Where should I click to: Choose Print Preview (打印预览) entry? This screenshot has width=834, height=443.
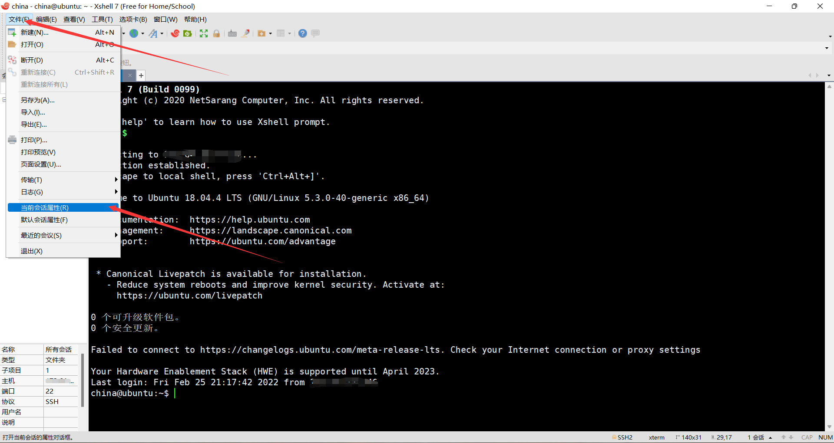pyautogui.click(x=63, y=152)
